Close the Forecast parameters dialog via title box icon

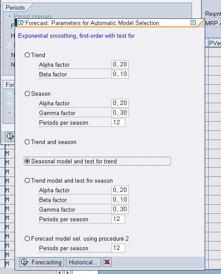tap(193, 23)
